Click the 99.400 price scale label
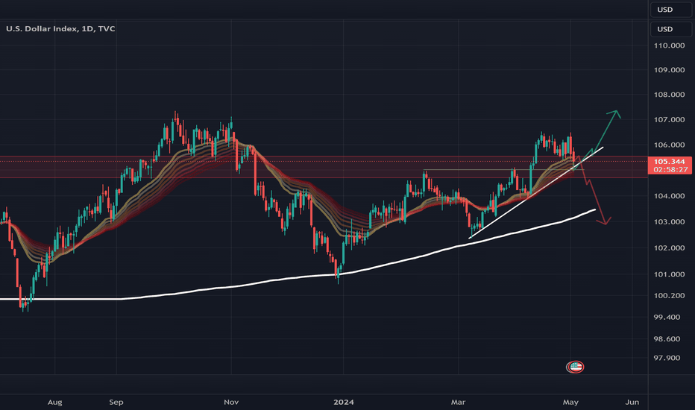 pyautogui.click(x=667, y=317)
